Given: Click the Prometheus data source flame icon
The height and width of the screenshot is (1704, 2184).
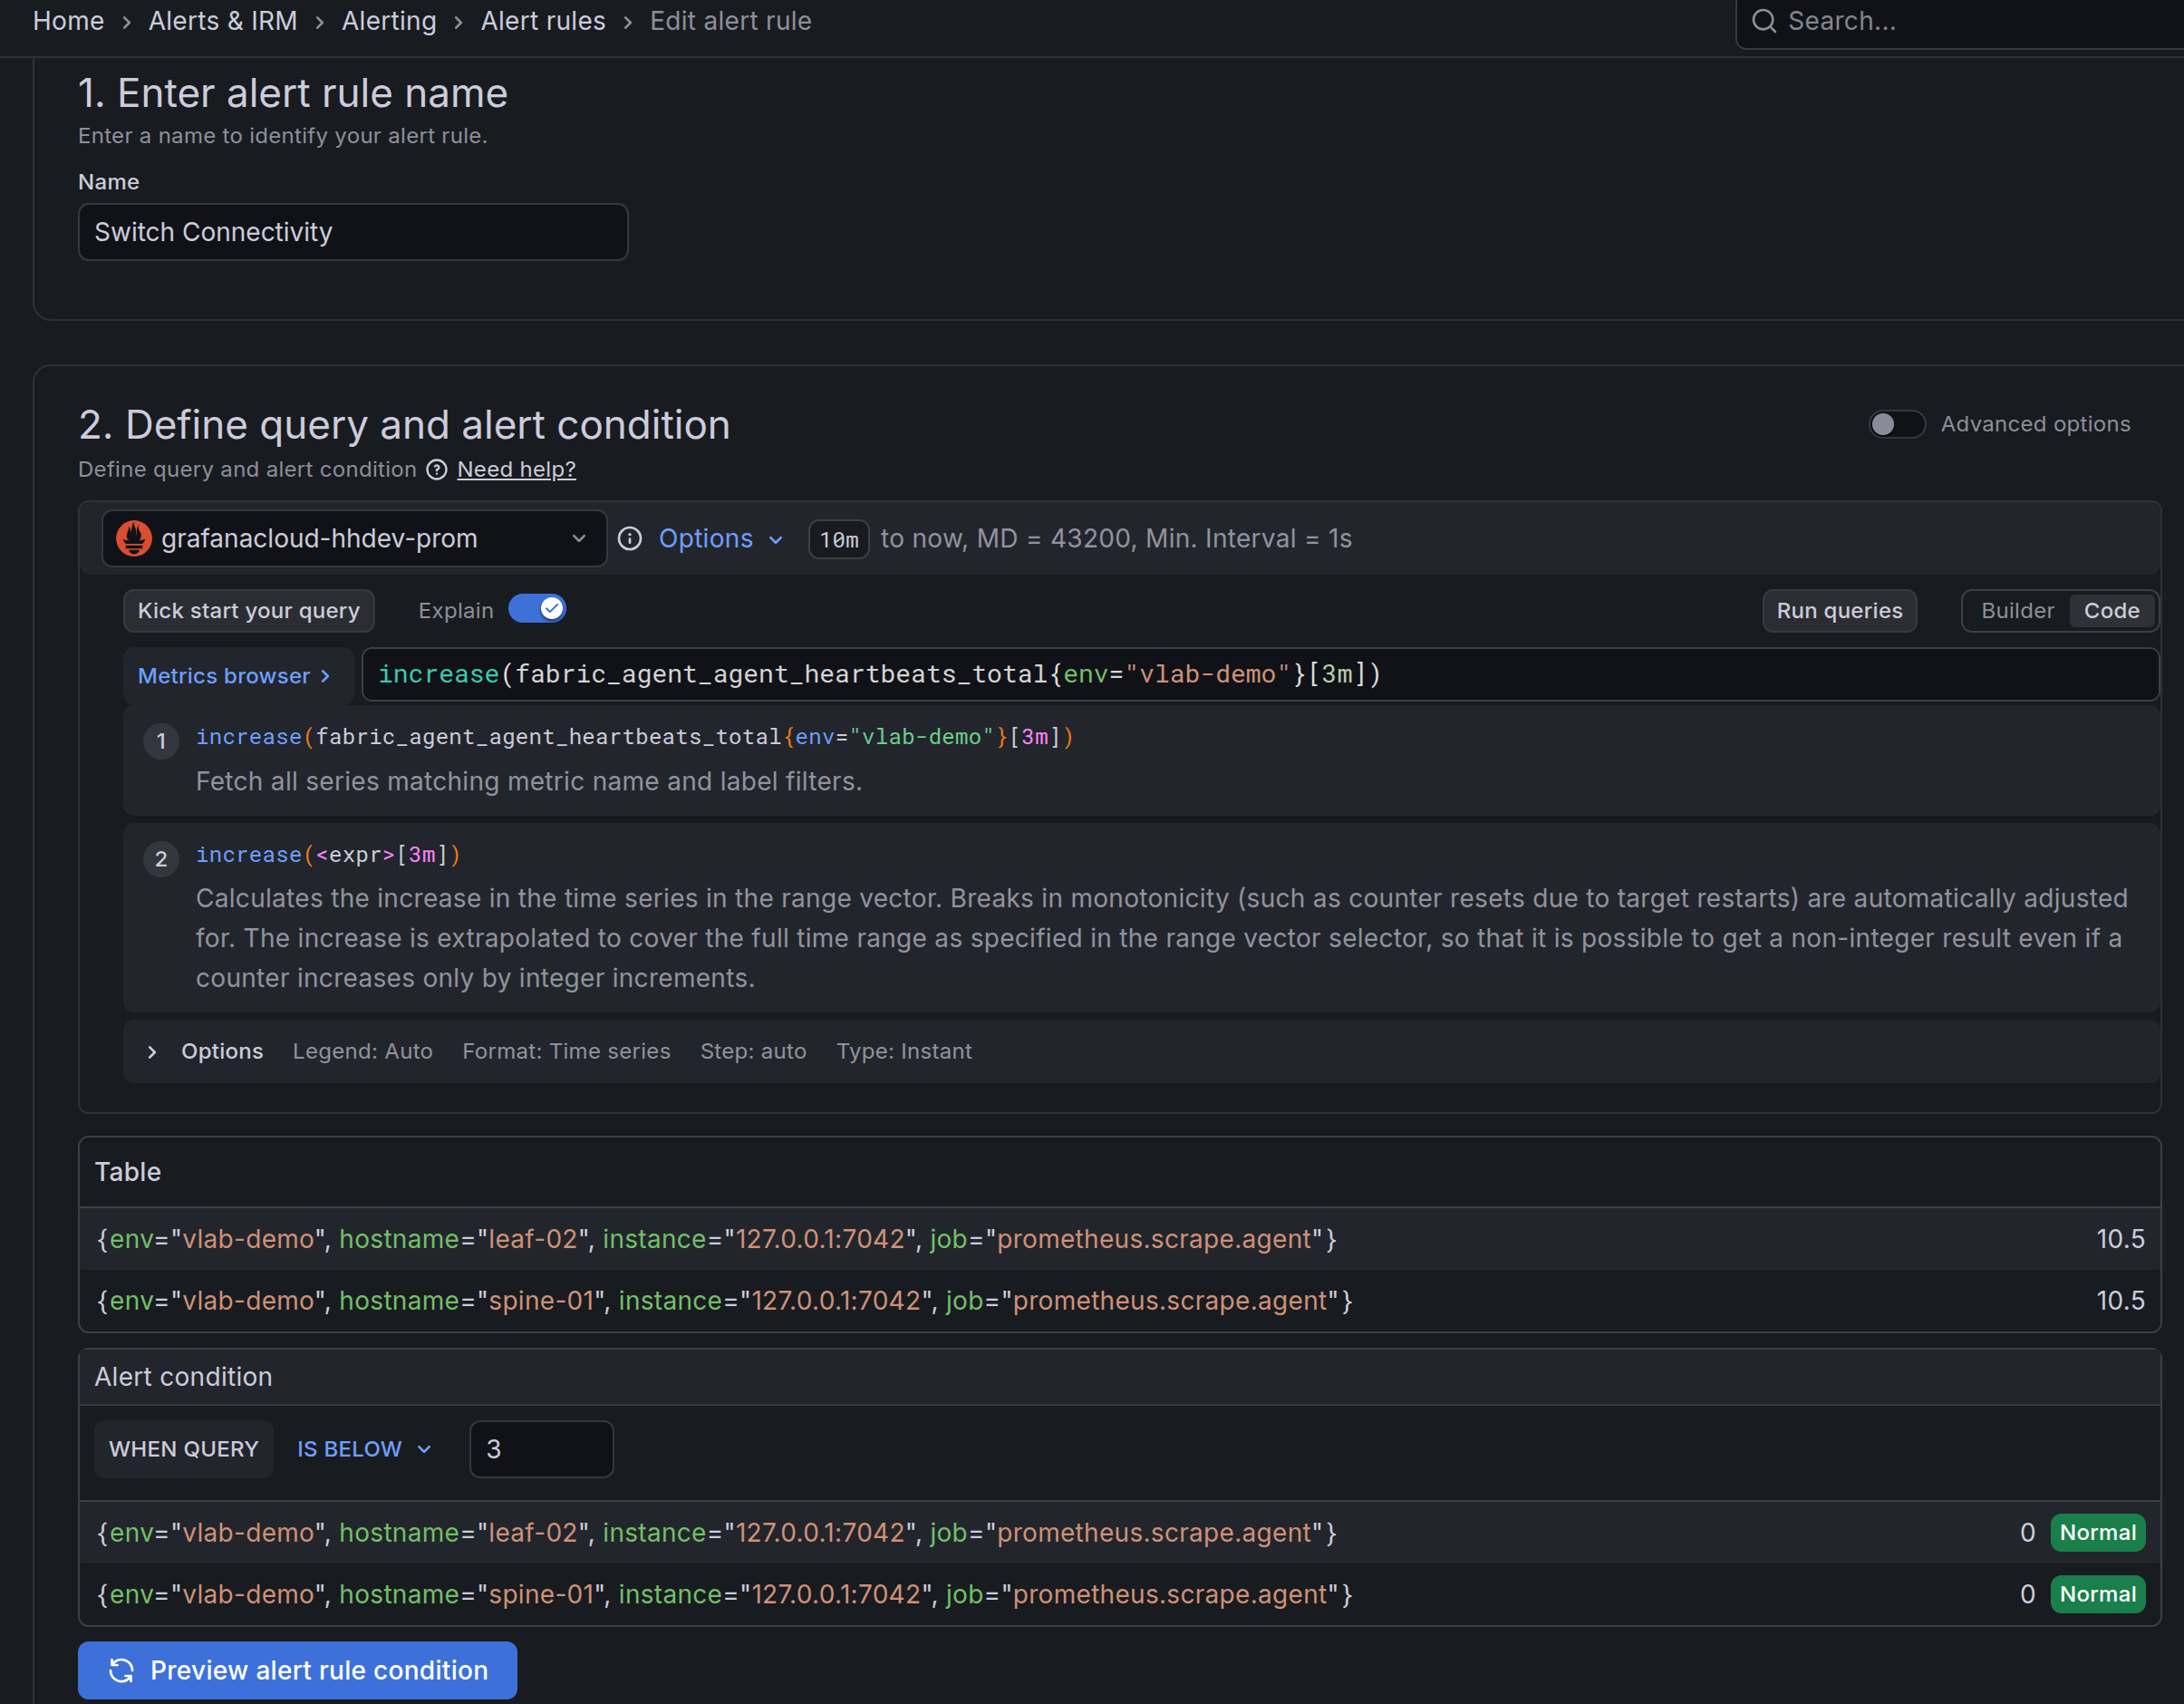Looking at the screenshot, I should 133,538.
